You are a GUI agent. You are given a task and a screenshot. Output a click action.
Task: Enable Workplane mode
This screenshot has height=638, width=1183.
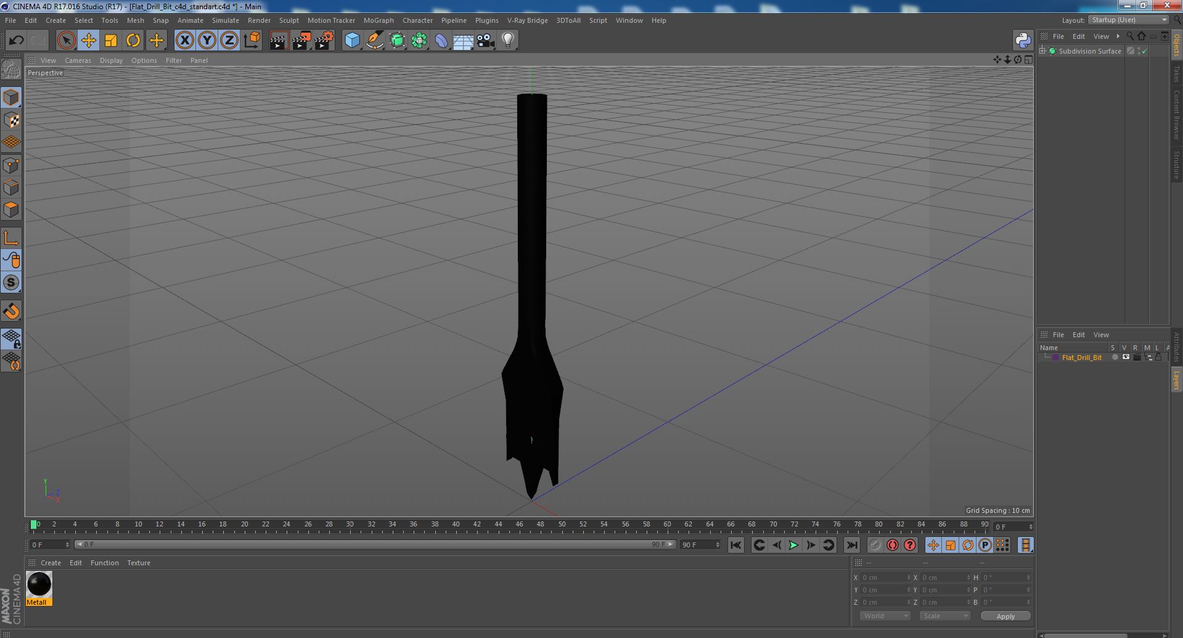click(11, 142)
